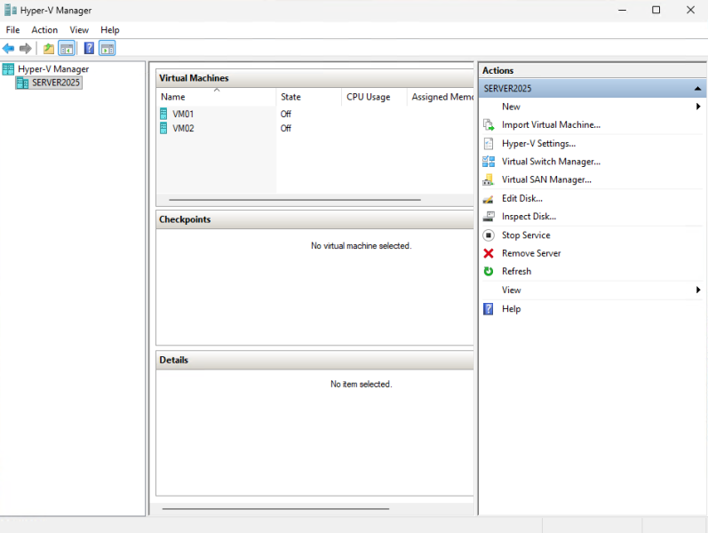Open Hyper-V Settings... action

538,144
